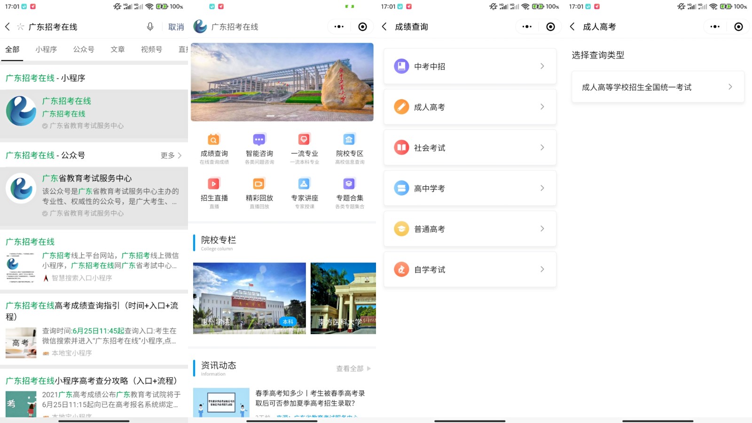Screen dimensions: 752x423
Task: Open the menu dots on 广东招考在线 home page
Action: pyautogui.click(x=339, y=27)
